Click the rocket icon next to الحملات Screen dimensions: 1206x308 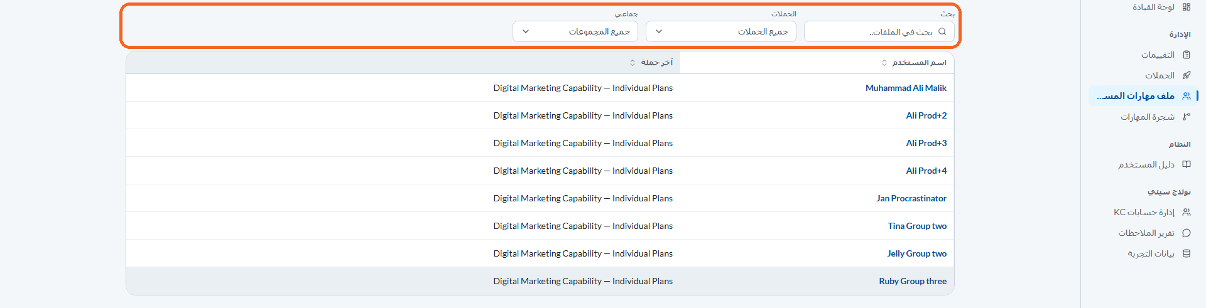(x=1186, y=75)
